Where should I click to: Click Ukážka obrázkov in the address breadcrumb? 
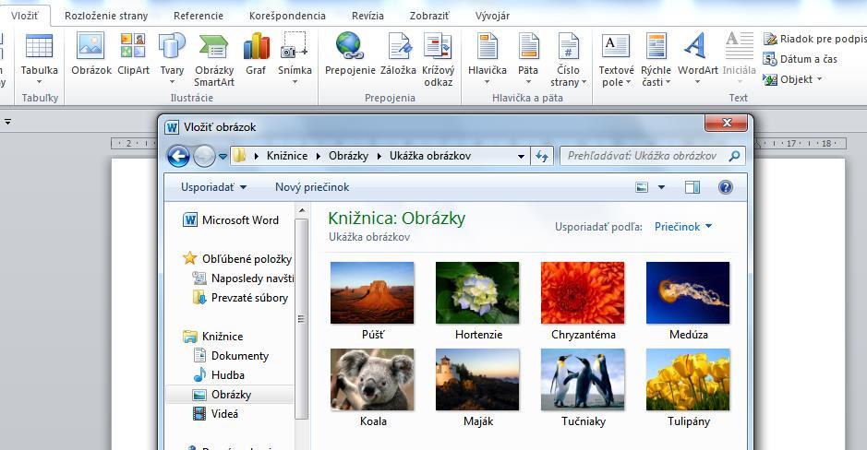430,156
